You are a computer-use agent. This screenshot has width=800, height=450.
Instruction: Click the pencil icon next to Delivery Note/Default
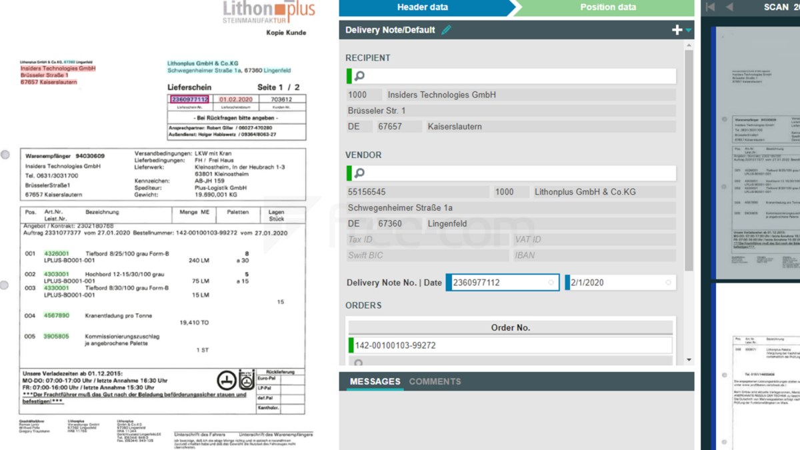[446, 30]
